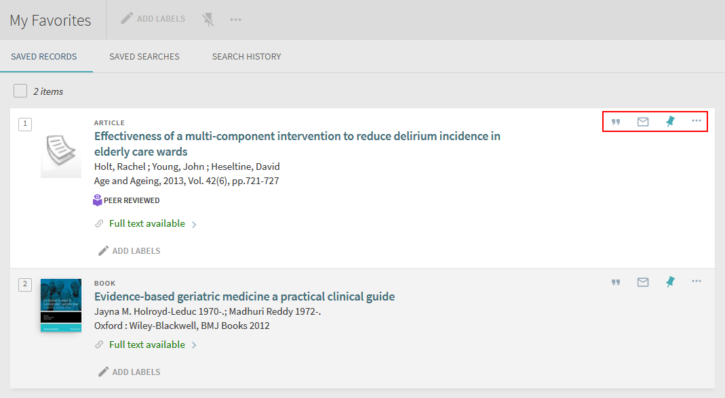Image resolution: width=725 pixels, height=398 pixels.
Task: Click Add Labels in the top toolbar
Action: pyautogui.click(x=153, y=19)
